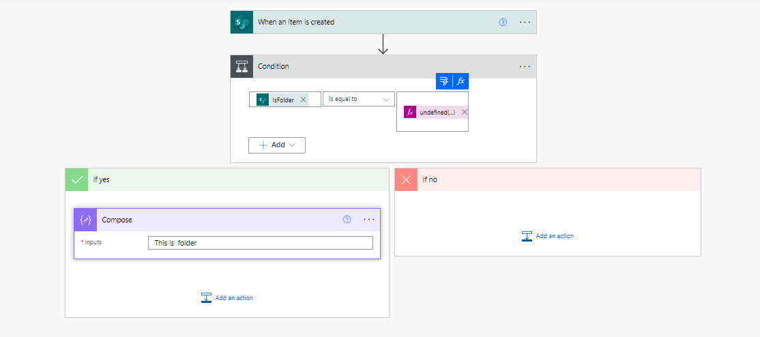Open the dynamic content picker button
The height and width of the screenshot is (337, 760).
444,81
